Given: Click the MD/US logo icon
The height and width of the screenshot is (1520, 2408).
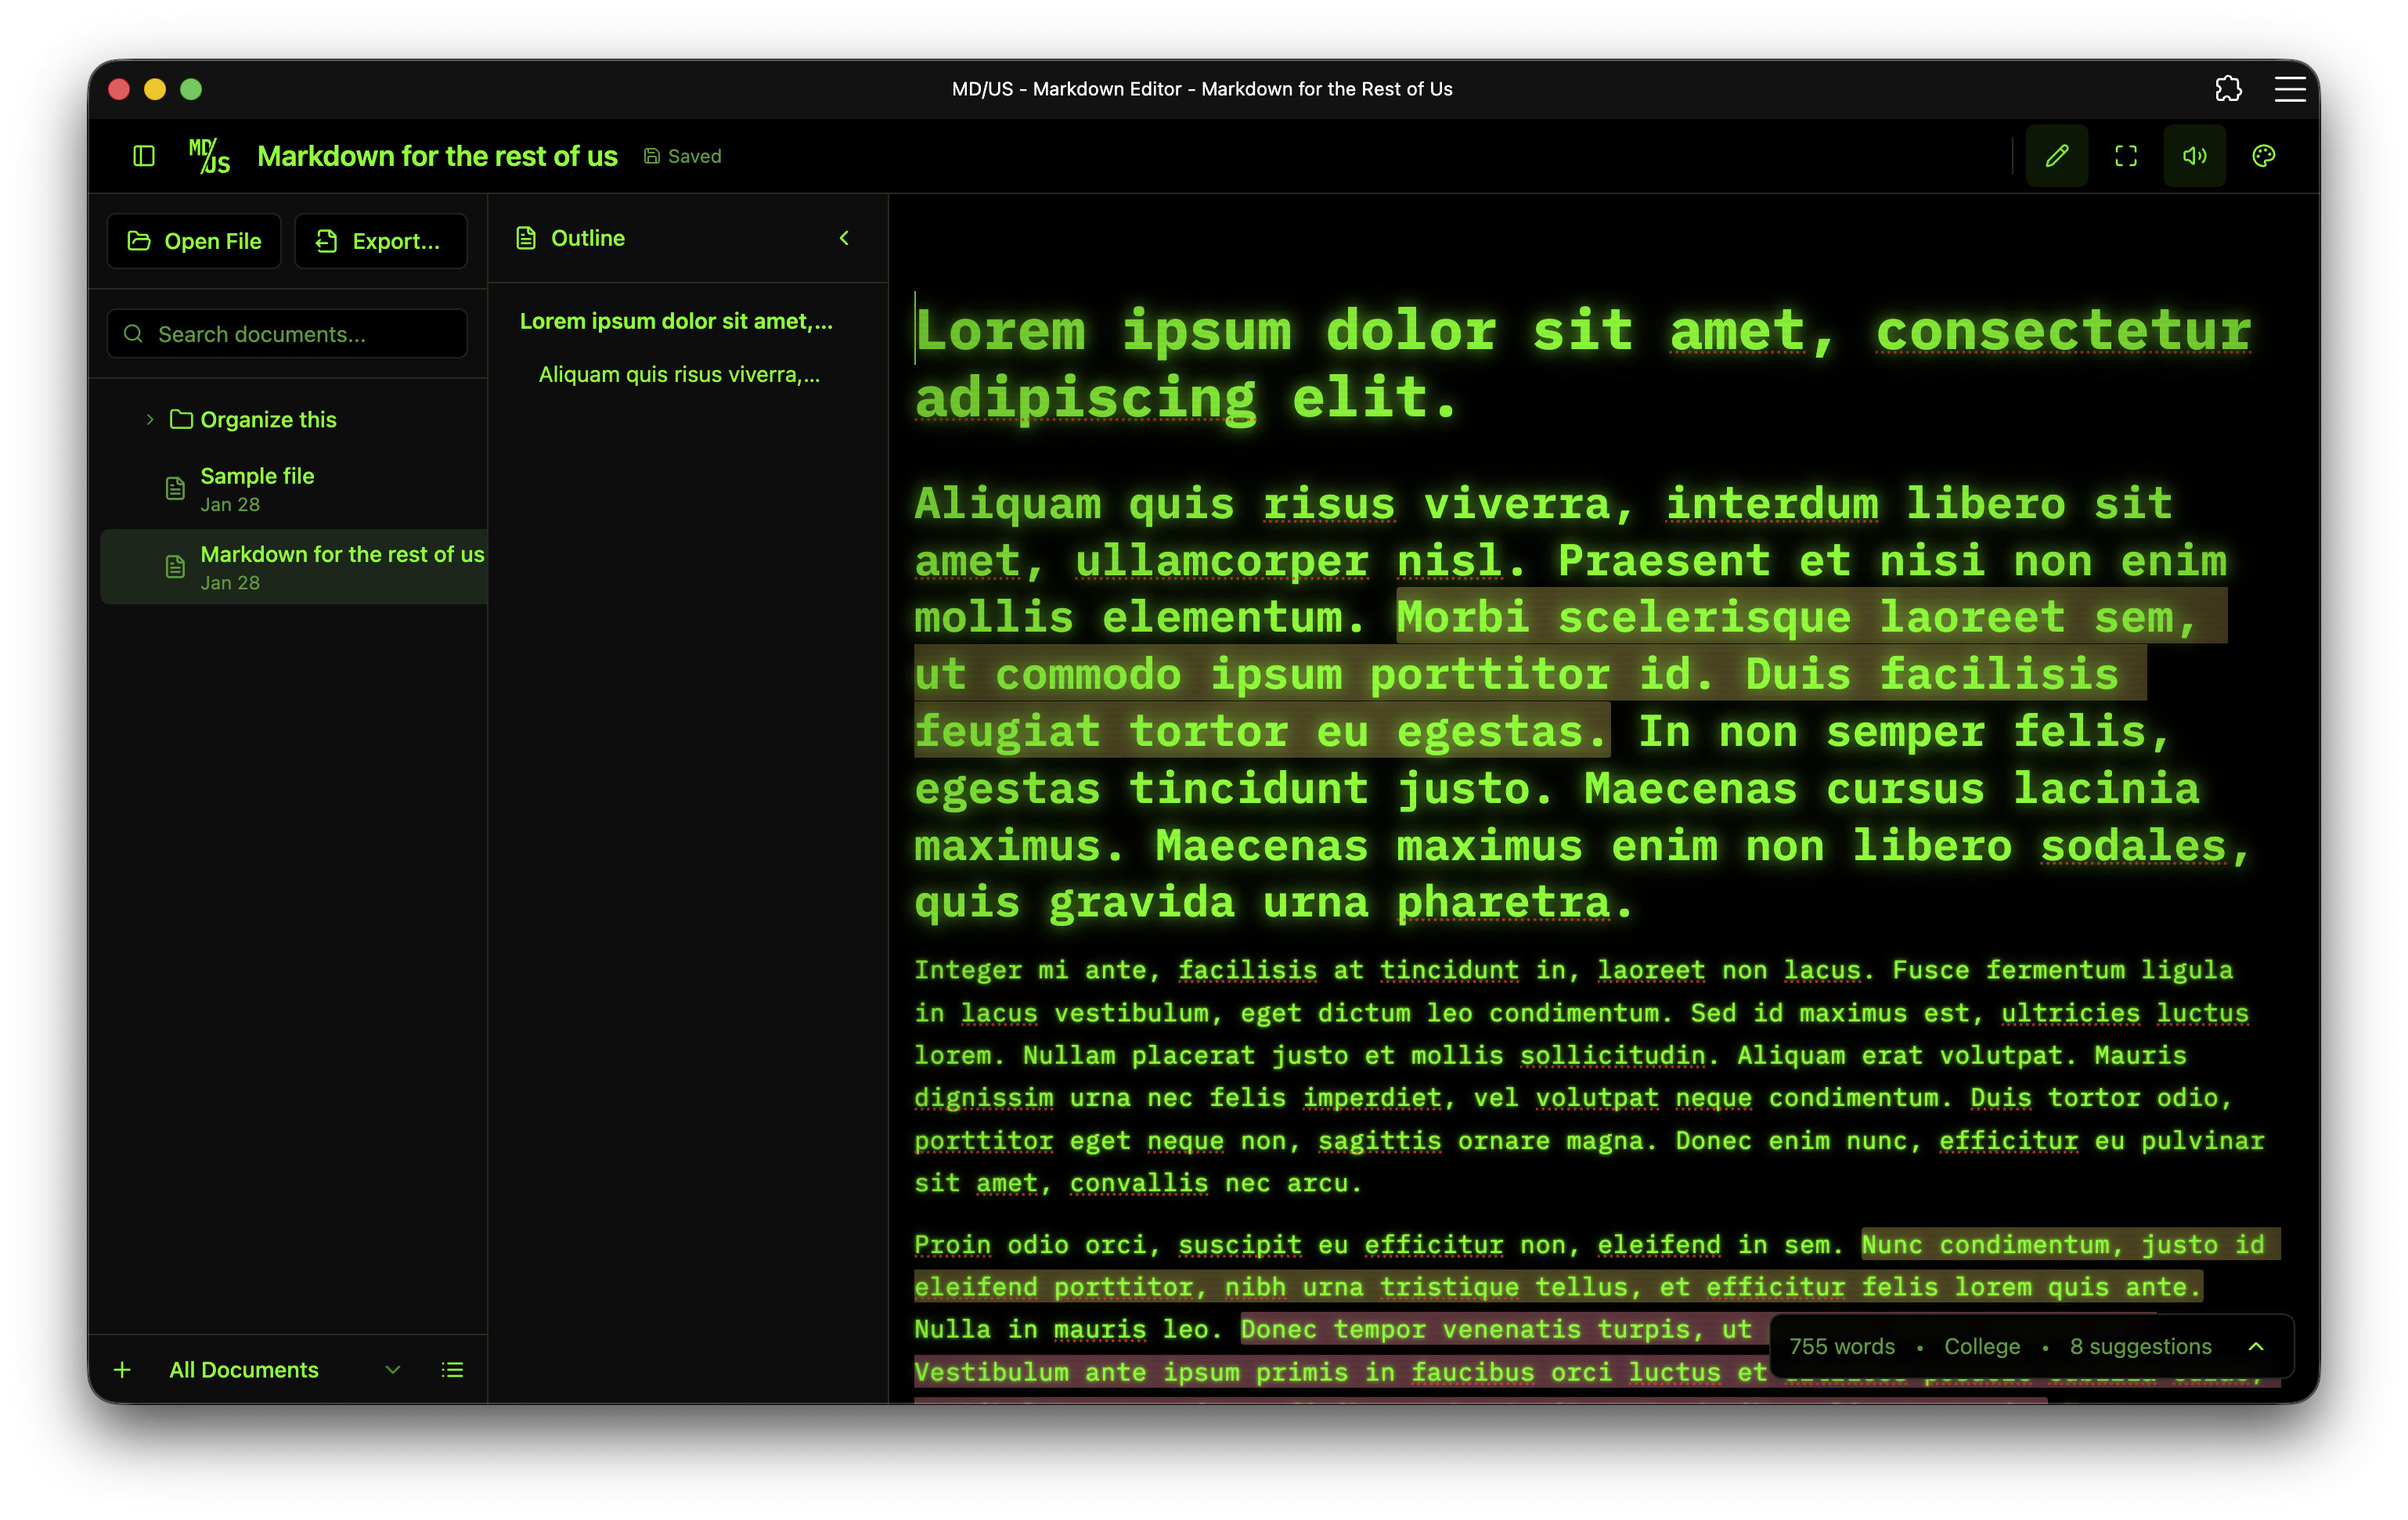Looking at the screenshot, I should point(209,156).
